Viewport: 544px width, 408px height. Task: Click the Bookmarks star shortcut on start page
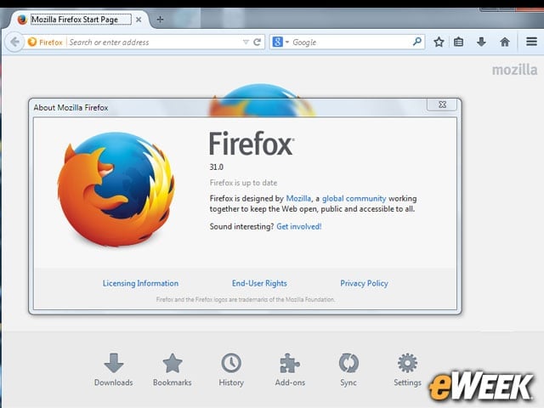[173, 363]
